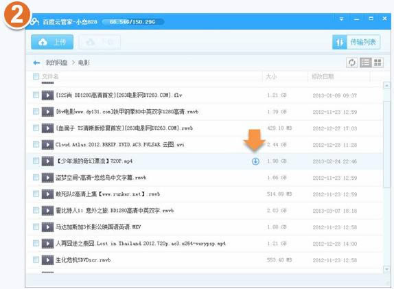The image size is (394, 289).
Task: Sort the file list by the 大小 column header
Action: [x=271, y=76]
